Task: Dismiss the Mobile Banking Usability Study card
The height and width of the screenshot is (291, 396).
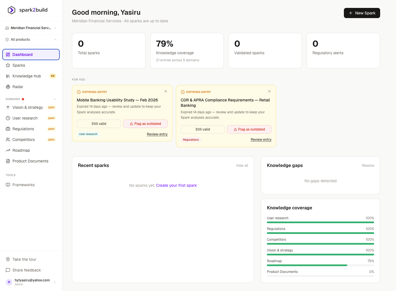Action: [166, 91]
